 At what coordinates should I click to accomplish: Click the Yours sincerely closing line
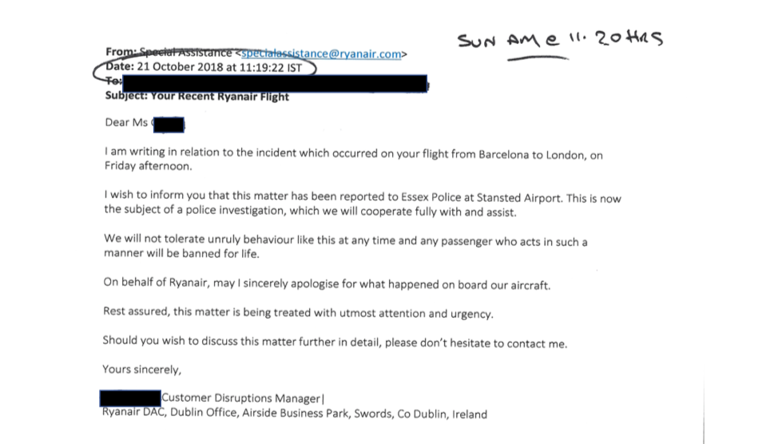click(141, 370)
